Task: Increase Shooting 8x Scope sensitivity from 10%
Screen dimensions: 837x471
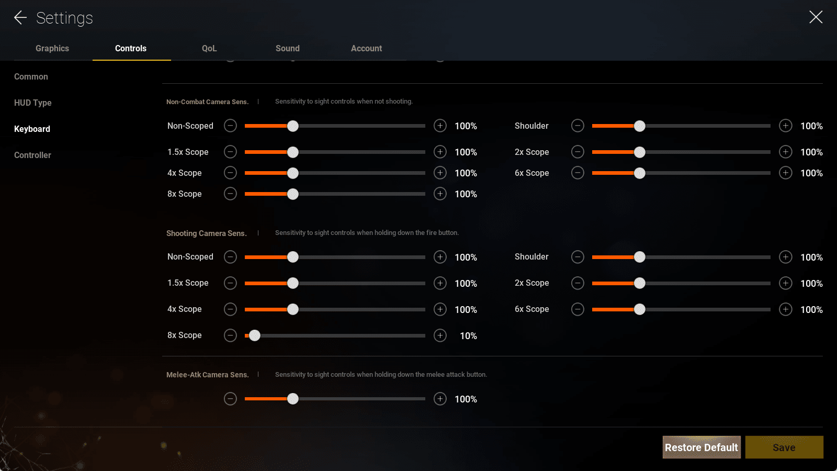Action: pos(440,335)
